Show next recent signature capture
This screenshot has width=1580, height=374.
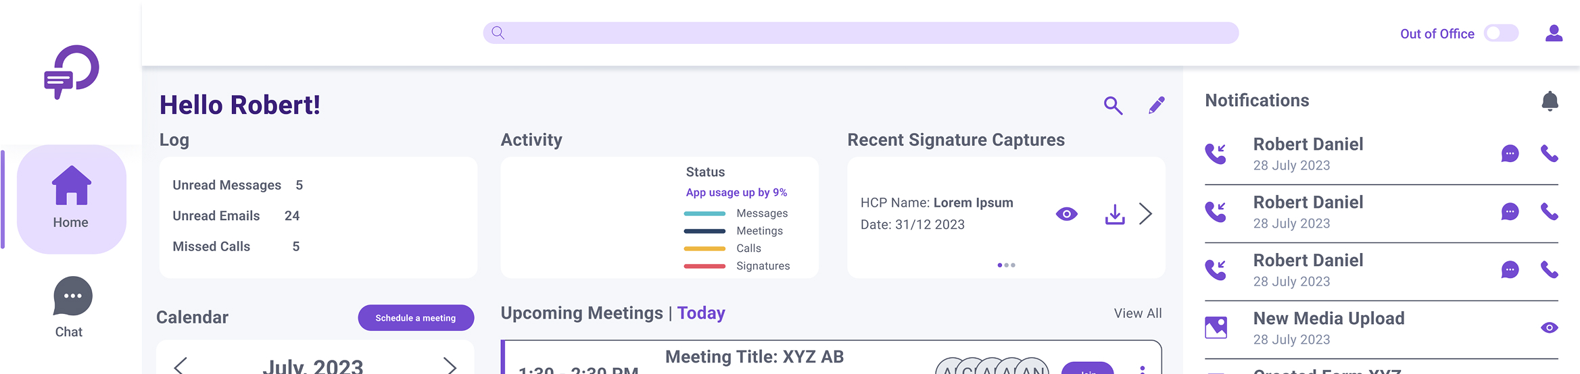click(1145, 214)
